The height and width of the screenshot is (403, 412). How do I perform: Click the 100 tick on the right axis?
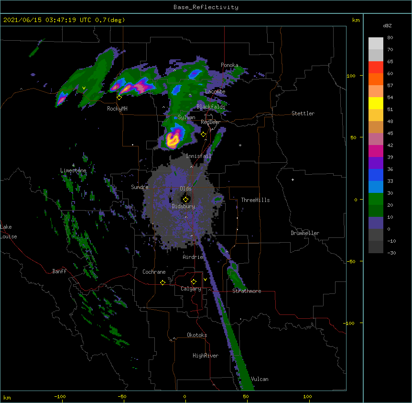coord(351,76)
